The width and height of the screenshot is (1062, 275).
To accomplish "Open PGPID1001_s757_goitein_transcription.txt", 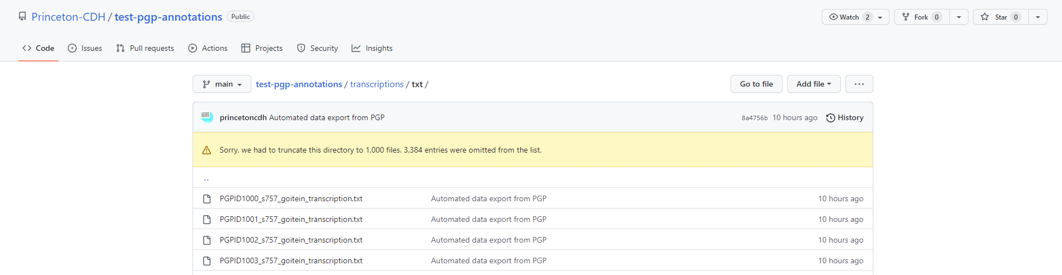I will point(291,219).
